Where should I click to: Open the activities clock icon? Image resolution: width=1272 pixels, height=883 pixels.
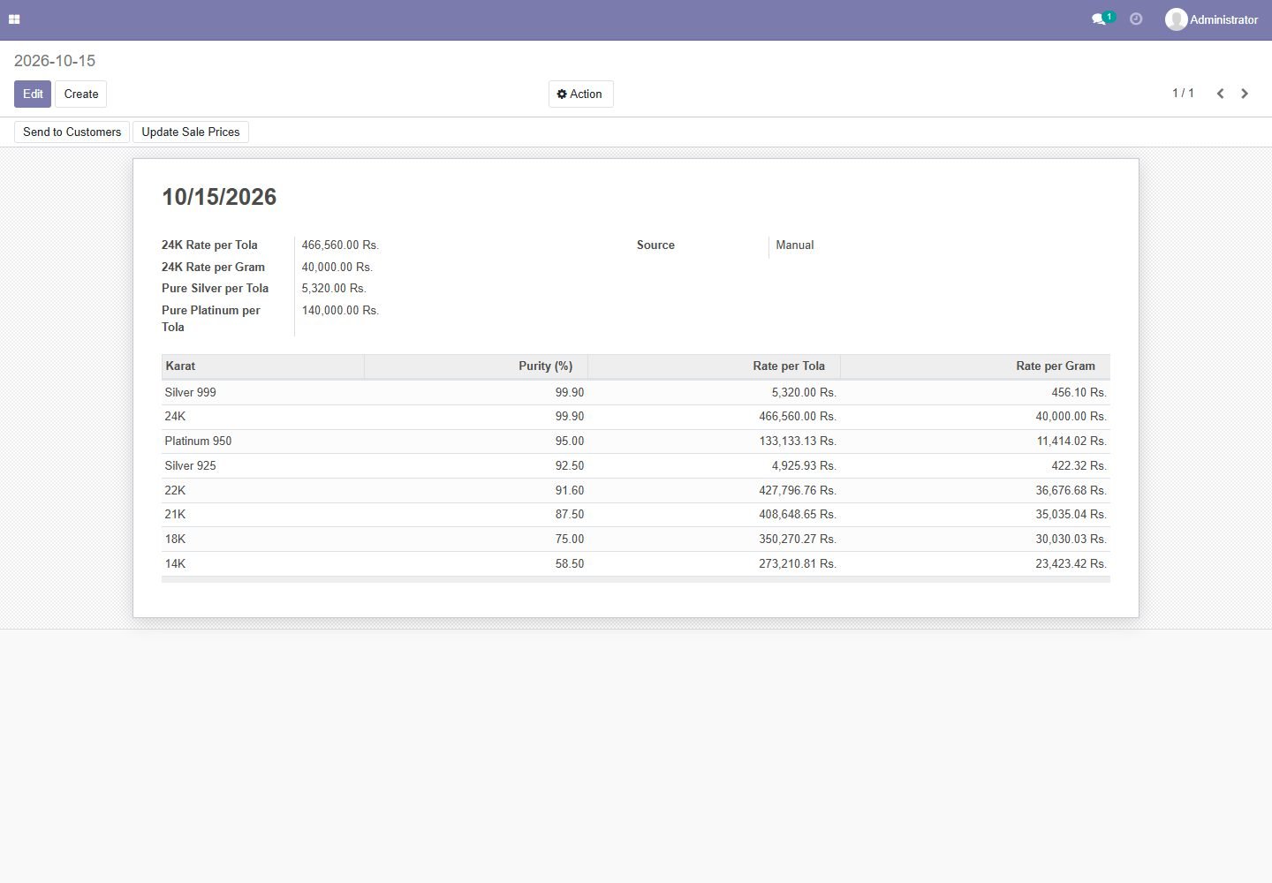(1136, 19)
